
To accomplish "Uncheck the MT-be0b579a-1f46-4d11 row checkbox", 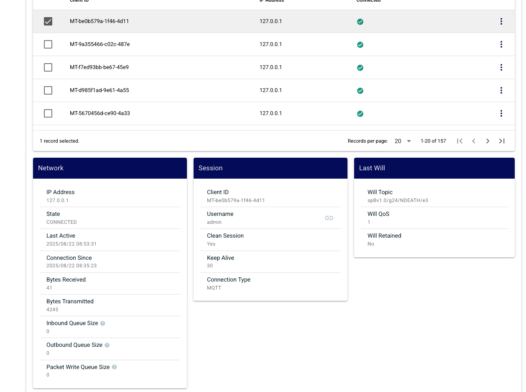I will point(48,21).
